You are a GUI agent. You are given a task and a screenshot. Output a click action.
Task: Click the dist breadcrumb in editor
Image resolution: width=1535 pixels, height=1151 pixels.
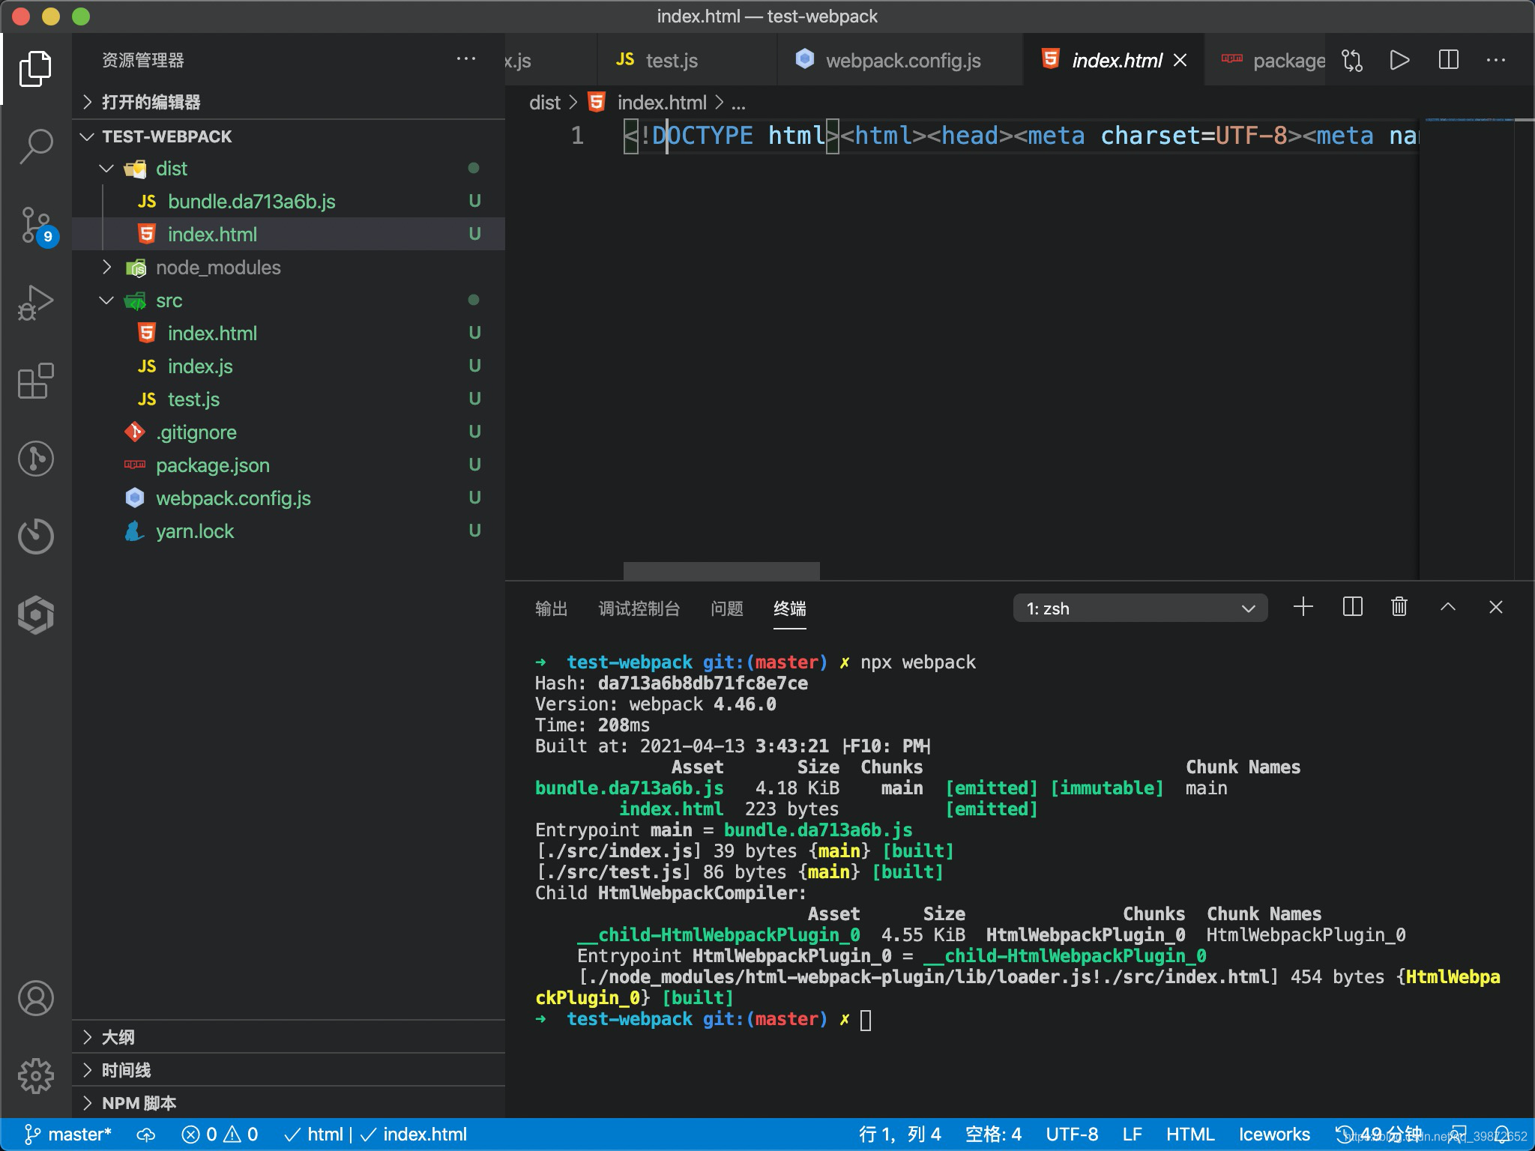point(545,103)
